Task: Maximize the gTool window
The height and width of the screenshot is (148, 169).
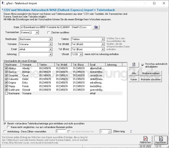Action: pos(154,3)
